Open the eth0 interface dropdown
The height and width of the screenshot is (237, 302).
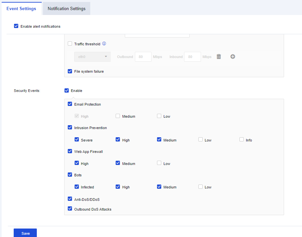[x=92, y=57]
